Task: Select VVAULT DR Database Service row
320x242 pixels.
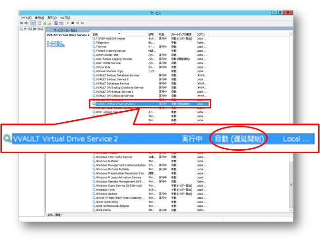Action: pyautogui.click(x=150, y=96)
